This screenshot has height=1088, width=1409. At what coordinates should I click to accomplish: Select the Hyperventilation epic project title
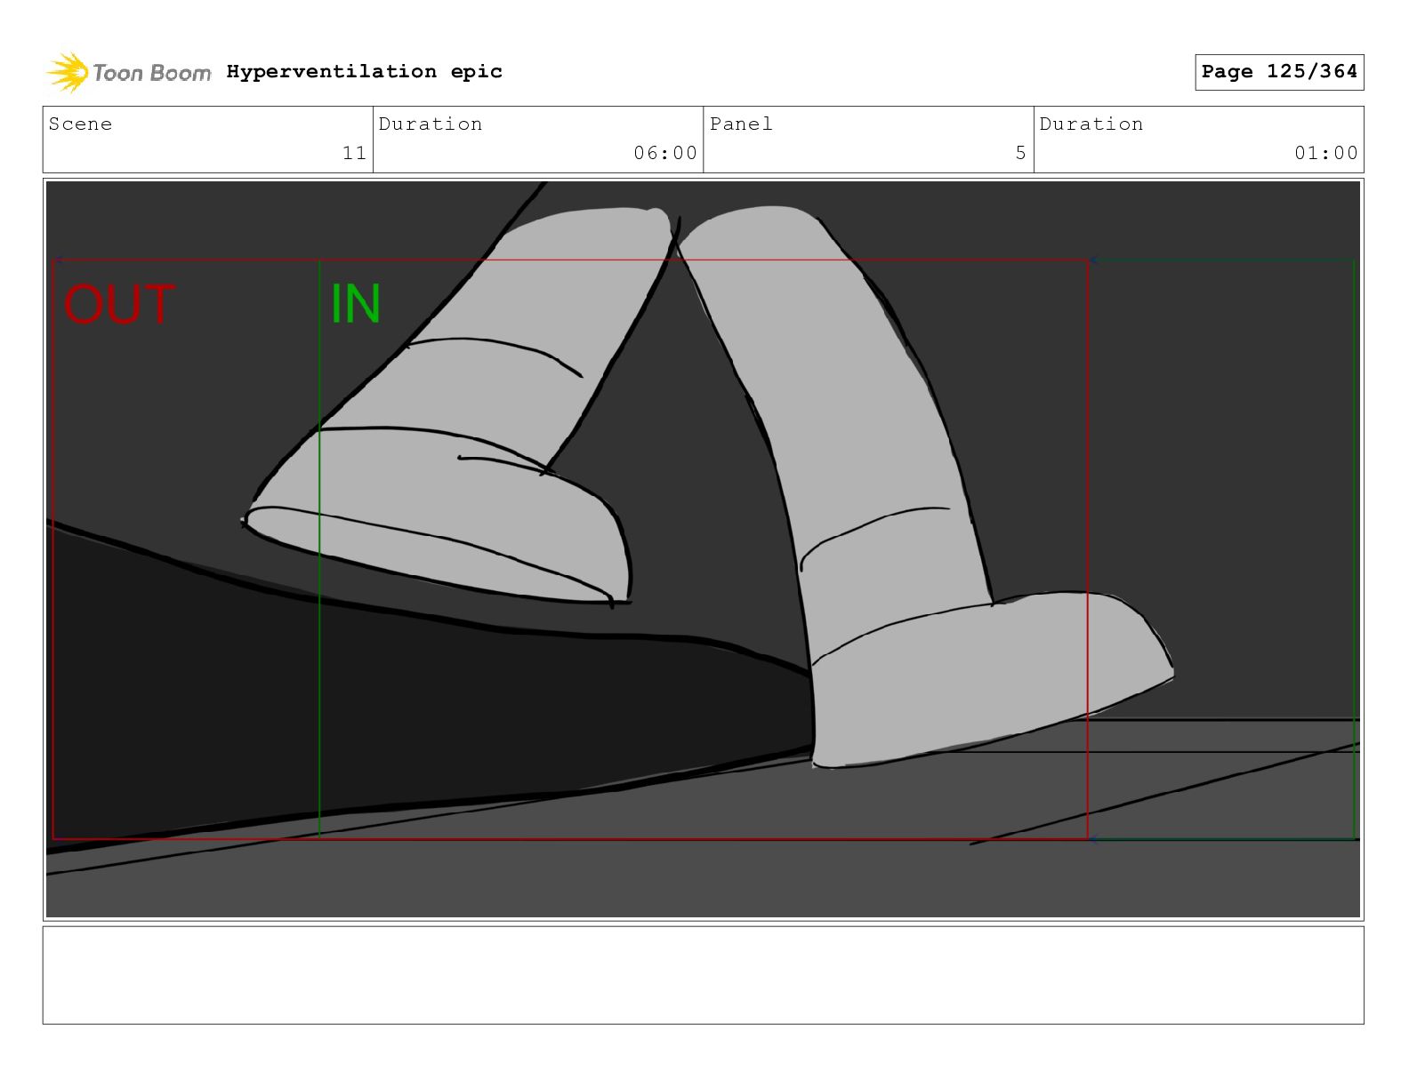[364, 71]
